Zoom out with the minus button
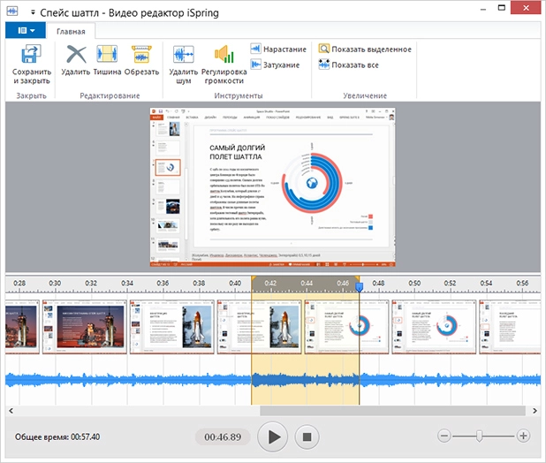This screenshot has width=546, height=463. tap(444, 436)
